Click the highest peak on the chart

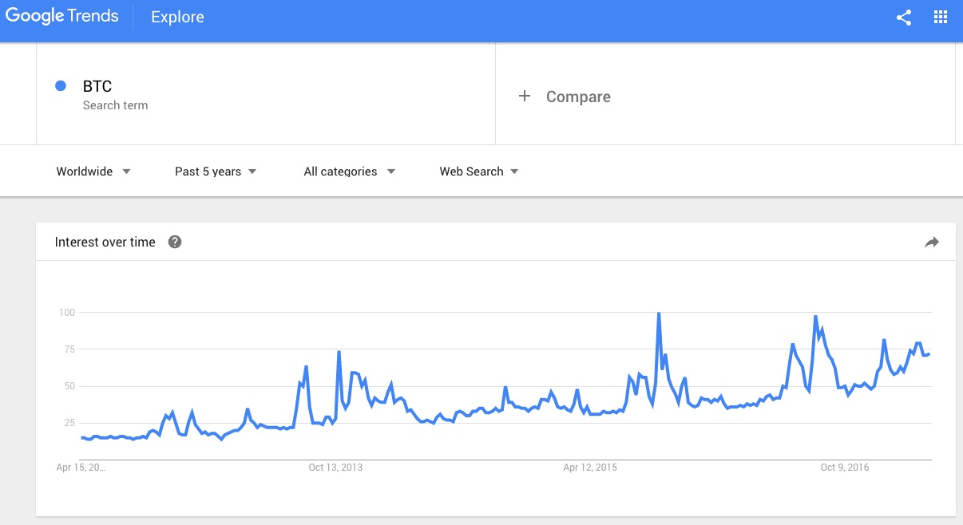659,314
